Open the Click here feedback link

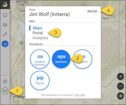pyautogui.click(x=79, y=95)
